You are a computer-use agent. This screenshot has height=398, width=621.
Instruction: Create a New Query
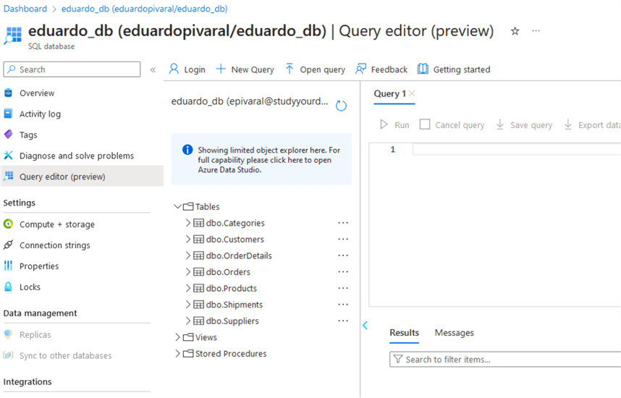pyautogui.click(x=245, y=69)
